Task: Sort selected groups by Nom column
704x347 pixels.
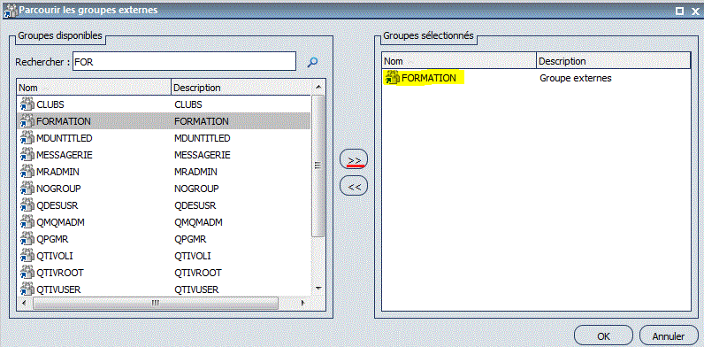Action: pyautogui.click(x=459, y=61)
